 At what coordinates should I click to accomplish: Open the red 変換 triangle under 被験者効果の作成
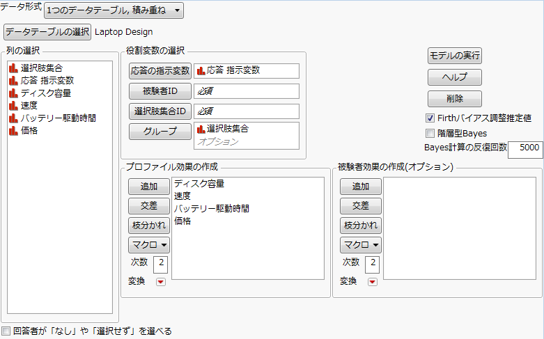372,282
